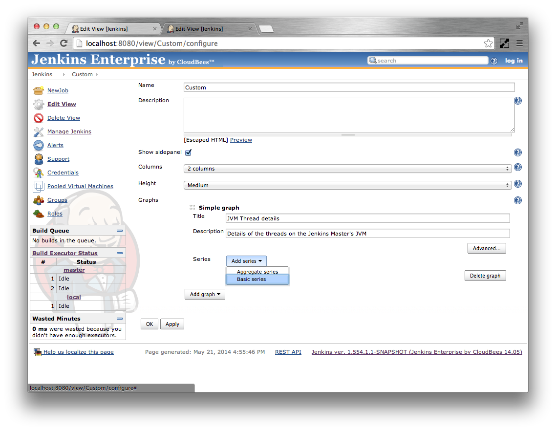
Task: Click the Apply button
Action: (172, 324)
